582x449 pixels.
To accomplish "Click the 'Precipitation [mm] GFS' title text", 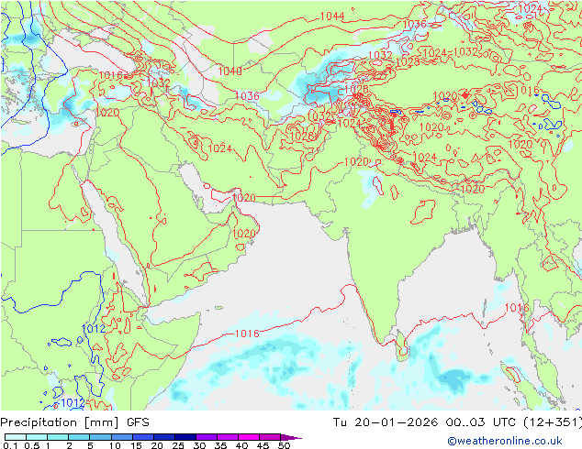I will [74, 422].
